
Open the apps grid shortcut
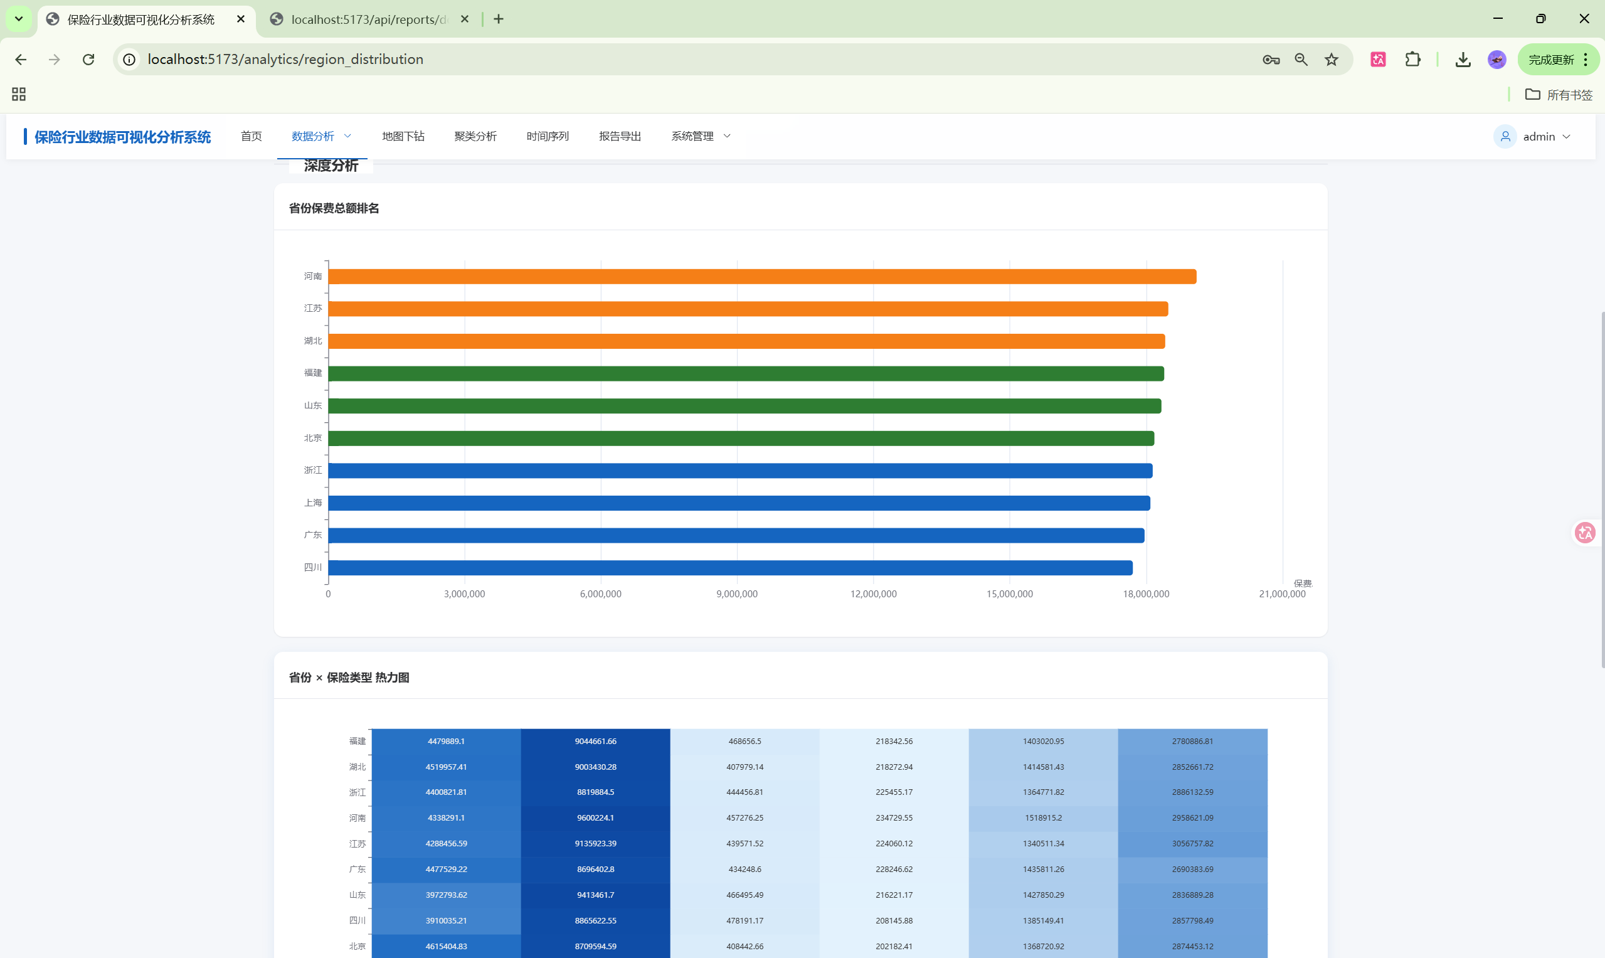pyautogui.click(x=19, y=94)
